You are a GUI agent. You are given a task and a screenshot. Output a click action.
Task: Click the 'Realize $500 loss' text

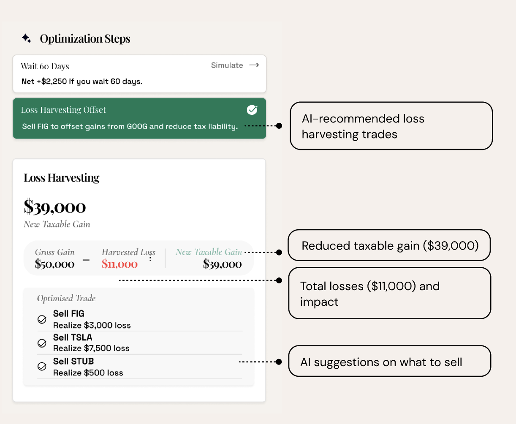click(88, 373)
